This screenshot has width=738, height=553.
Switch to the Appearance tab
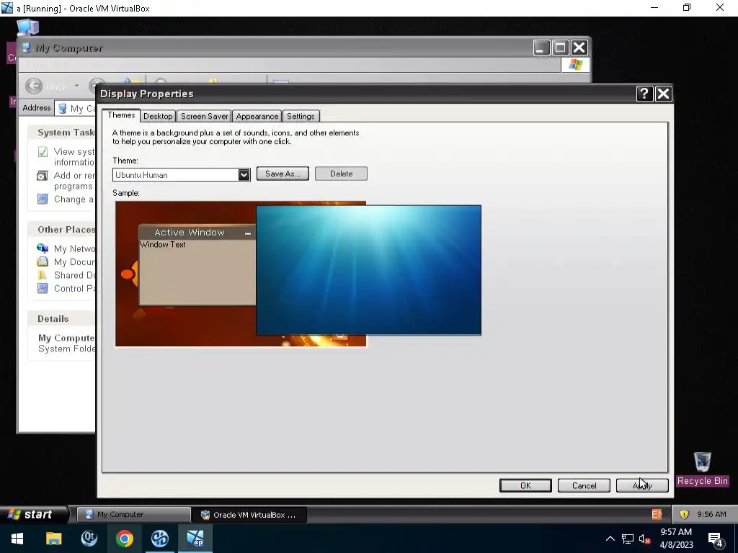click(x=257, y=116)
